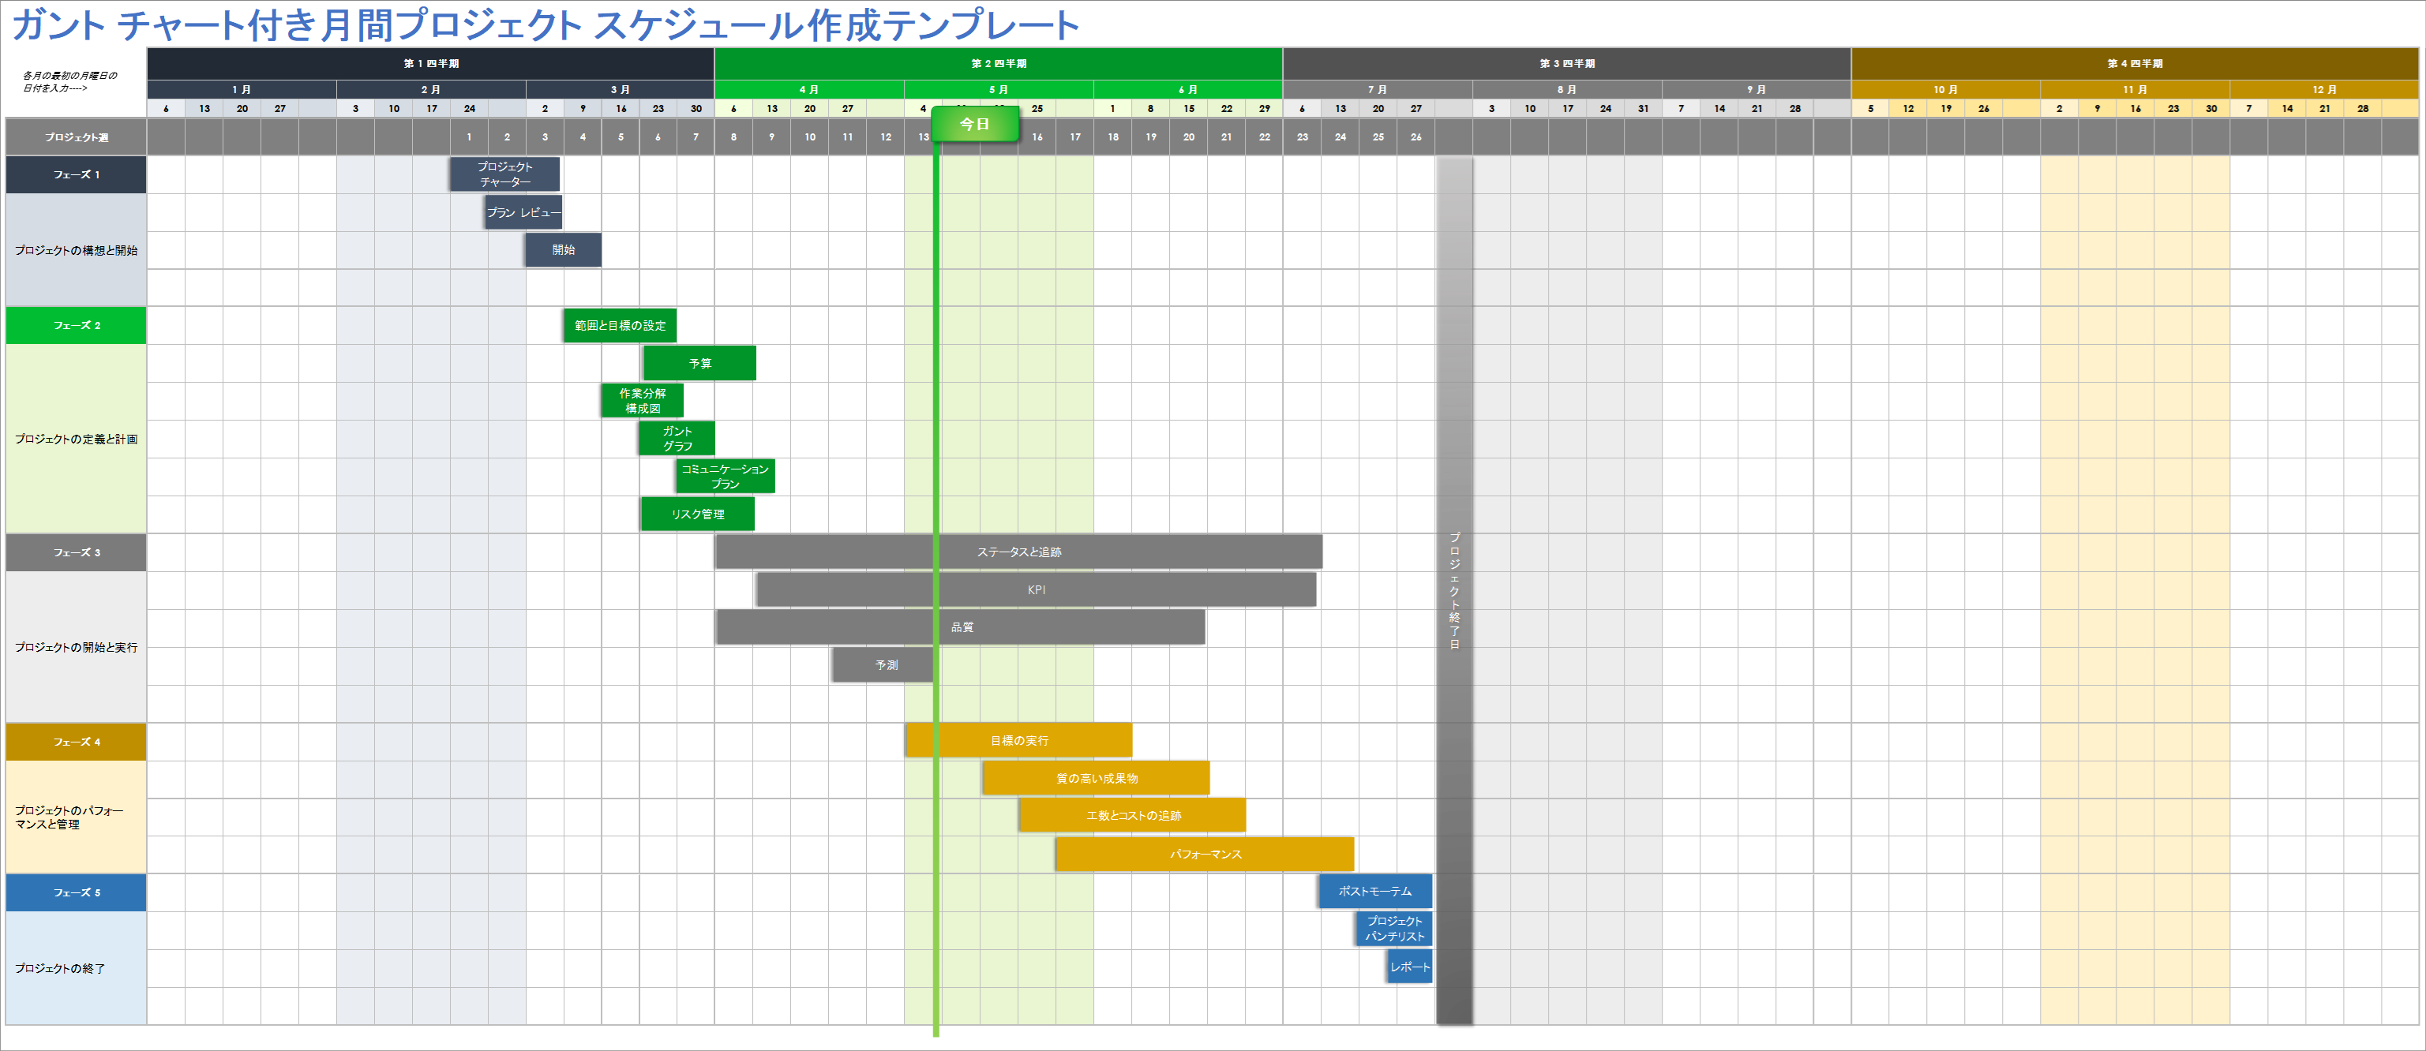Select the 第 3 四半期 quarter header
2426x1051 pixels.
coord(1566,64)
